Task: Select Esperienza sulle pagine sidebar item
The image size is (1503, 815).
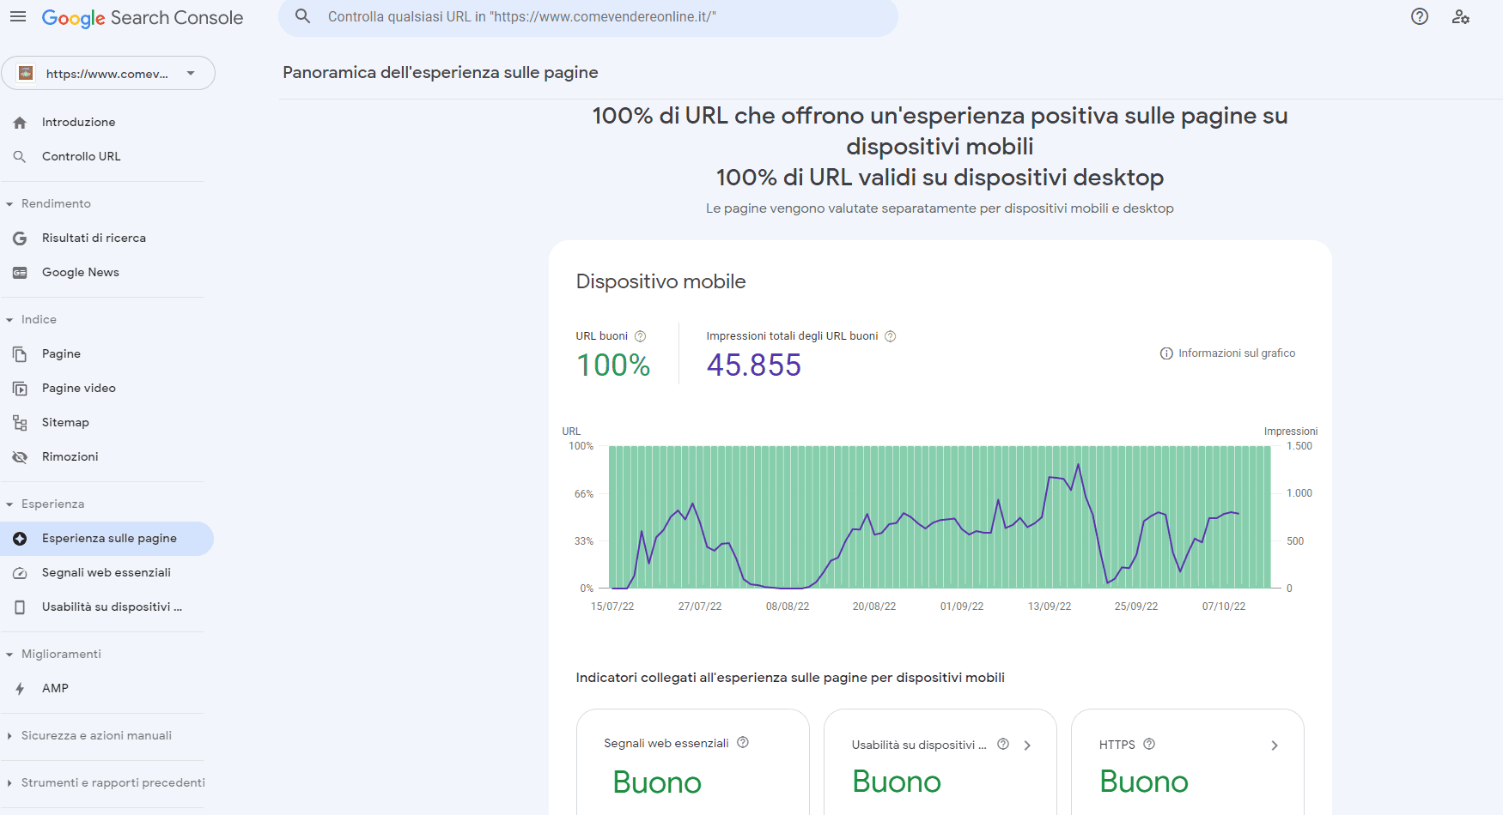Action: (106, 538)
